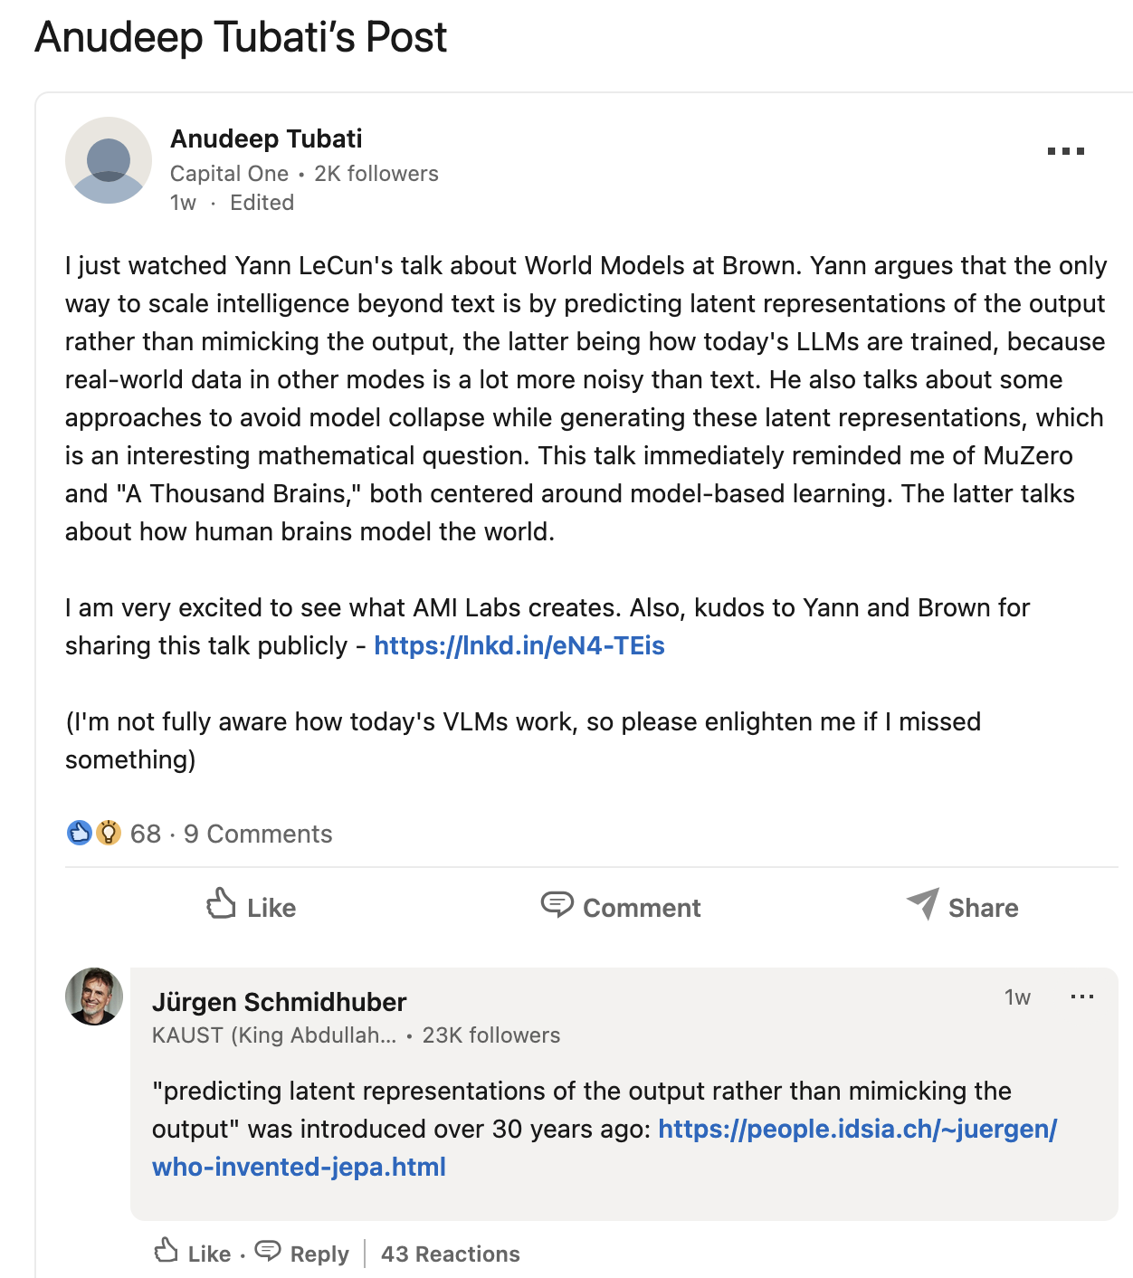Click Anudeep Tubati's profile avatar
Image resolution: width=1133 pixels, height=1278 pixels.
pos(109,160)
